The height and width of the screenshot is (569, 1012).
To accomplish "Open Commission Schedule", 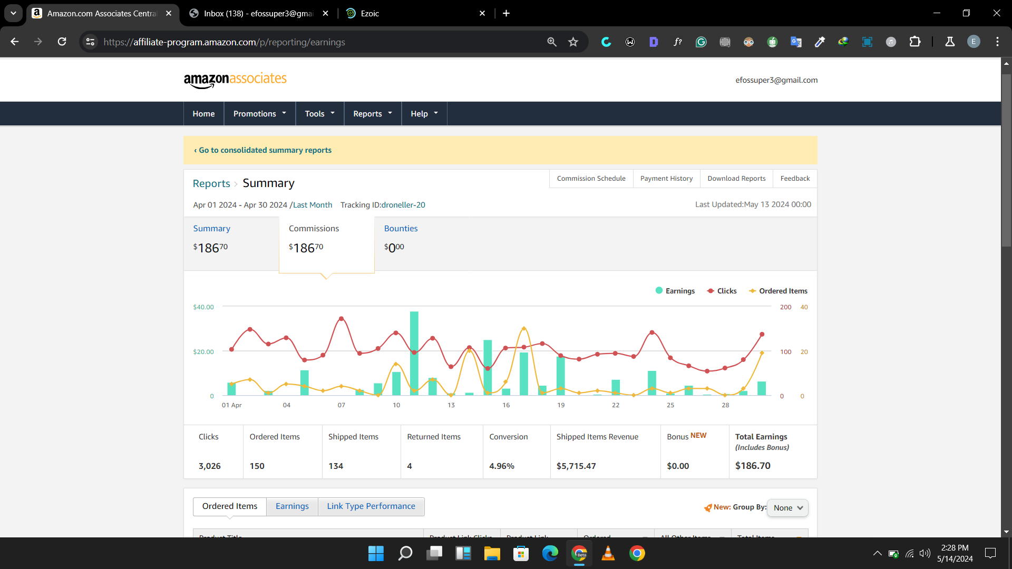I will [591, 179].
